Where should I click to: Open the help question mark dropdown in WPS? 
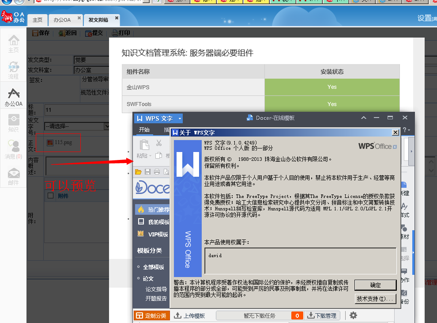click(407, 130)
